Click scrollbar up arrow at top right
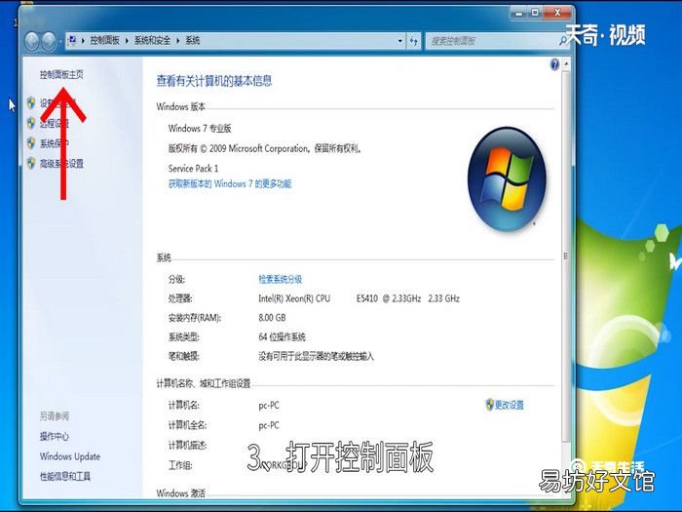Image resolution: width=682 pixels, height=512 pixels. tap(566, 64)
